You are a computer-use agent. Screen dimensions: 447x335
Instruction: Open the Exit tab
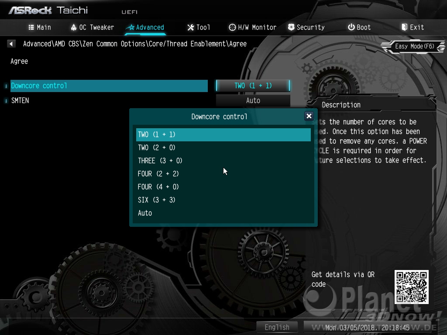click(413, 27)
